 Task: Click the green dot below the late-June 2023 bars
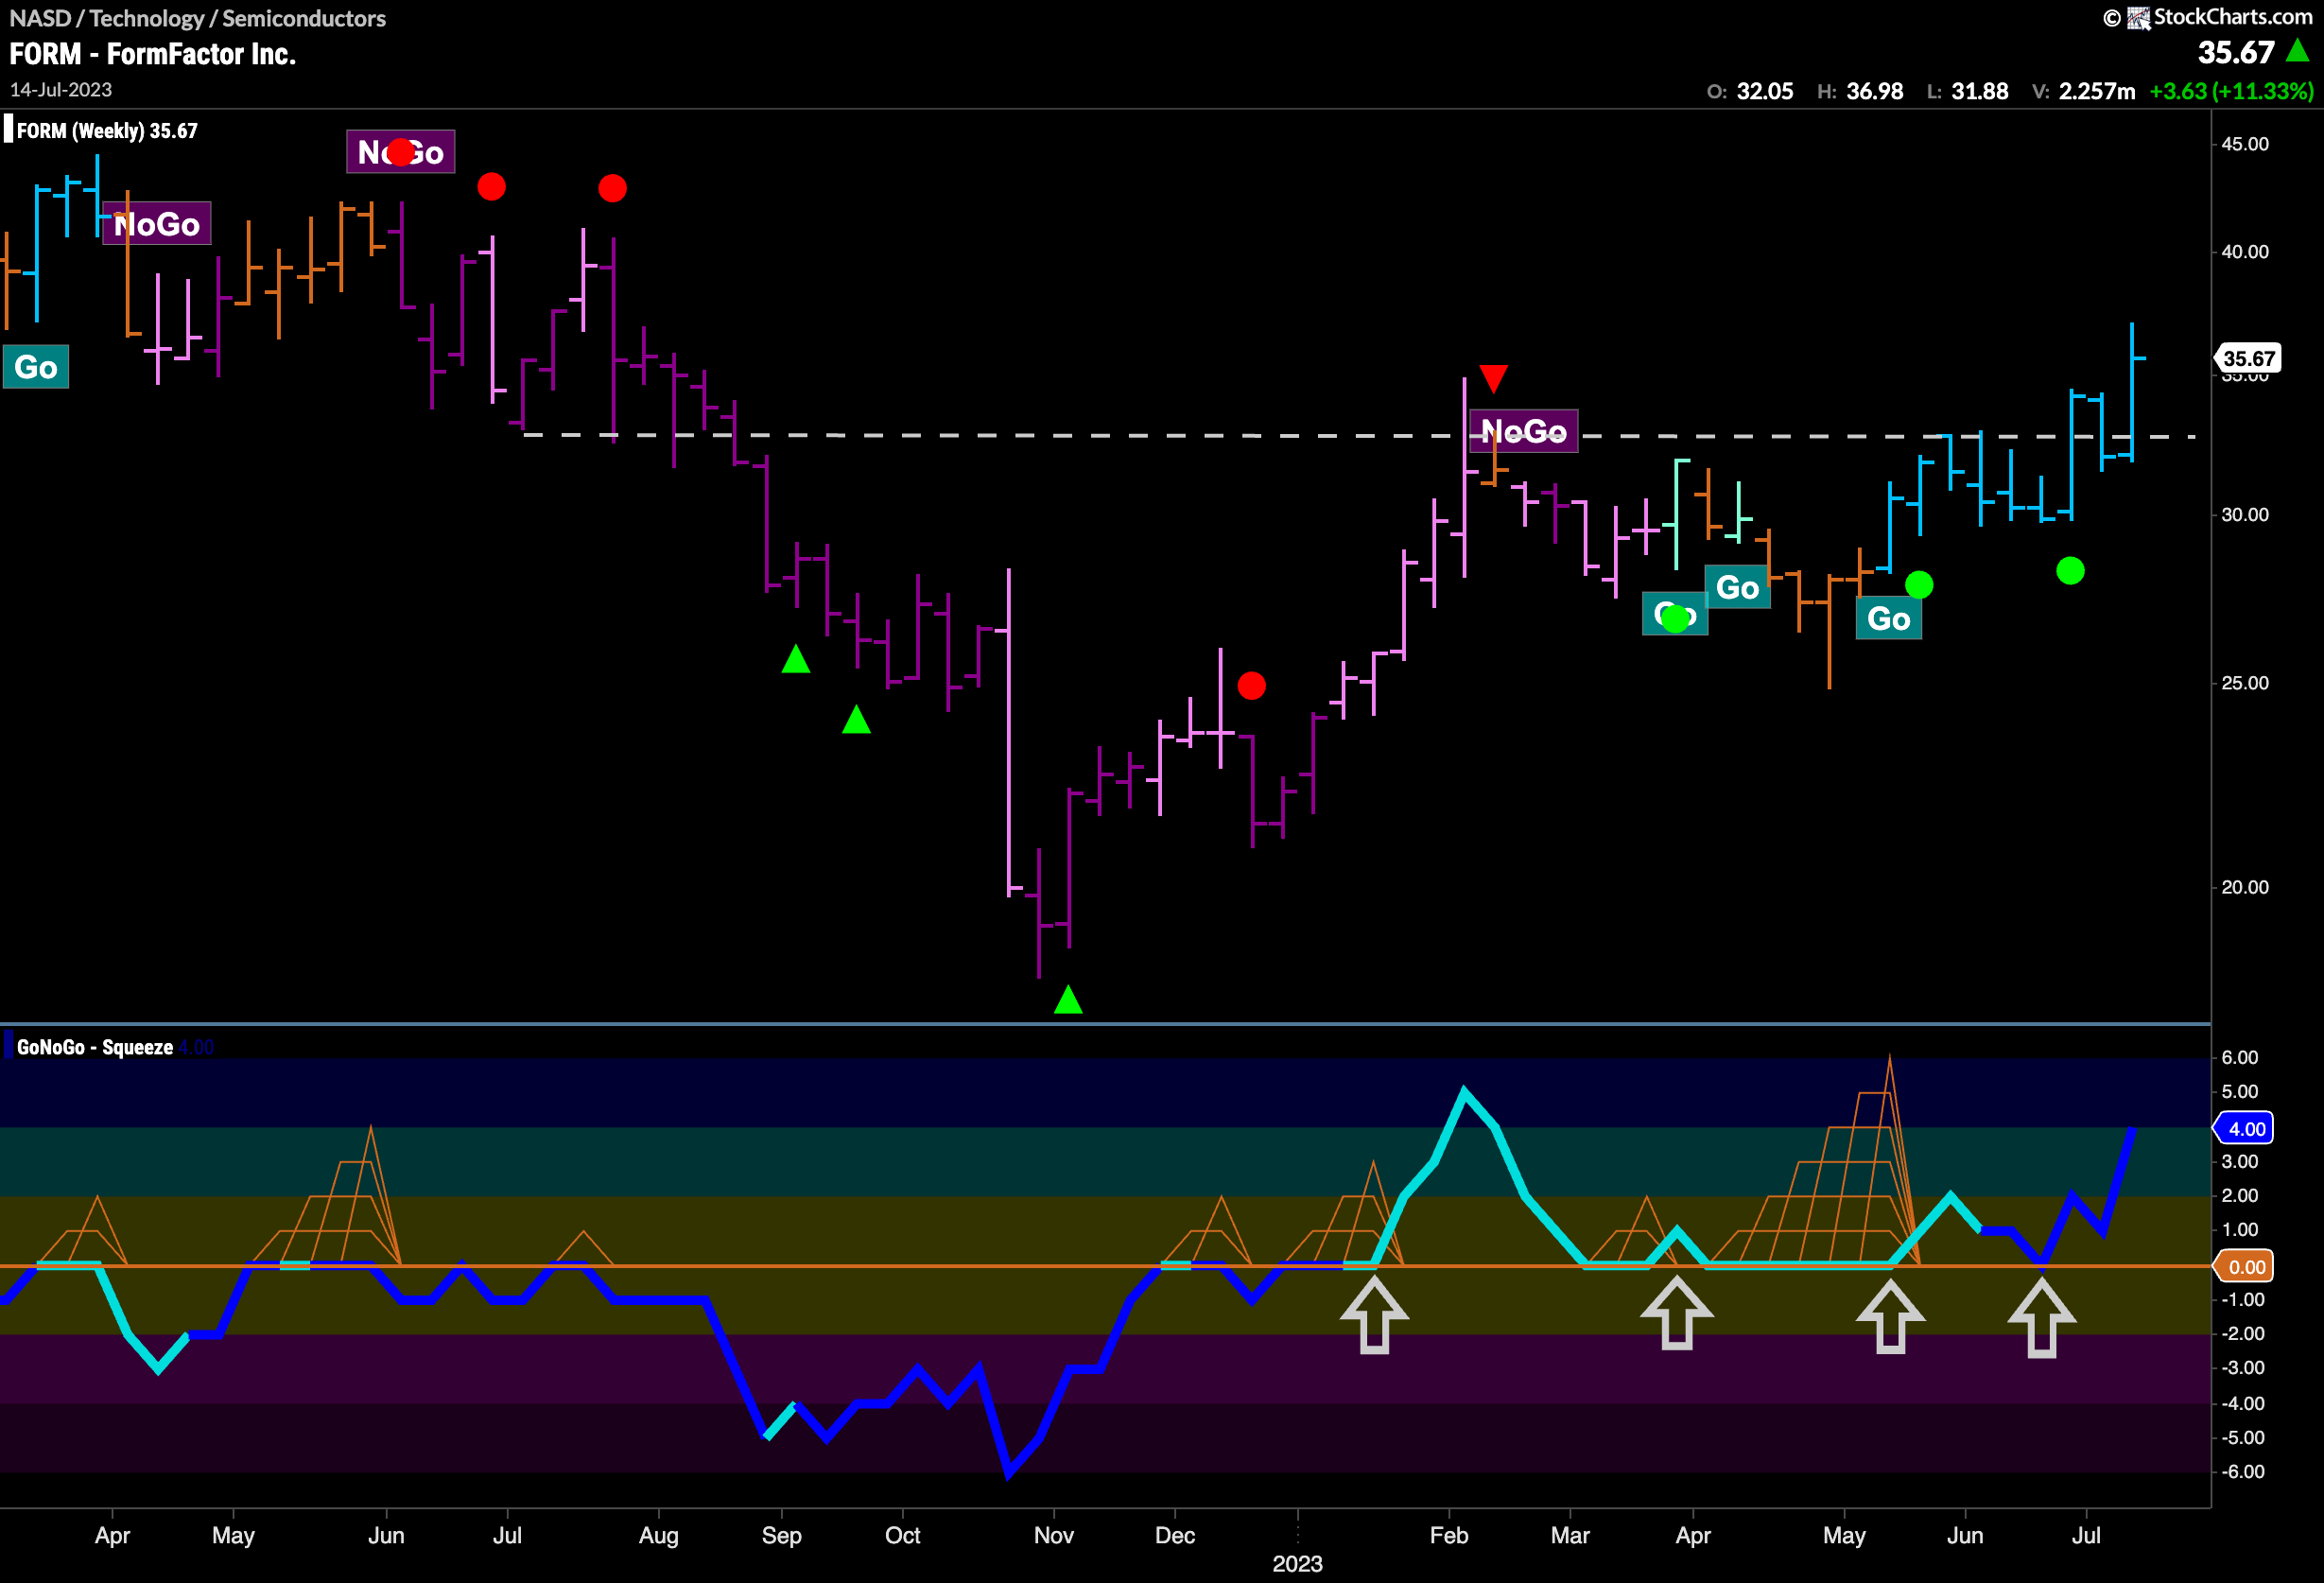point(2070,570)
